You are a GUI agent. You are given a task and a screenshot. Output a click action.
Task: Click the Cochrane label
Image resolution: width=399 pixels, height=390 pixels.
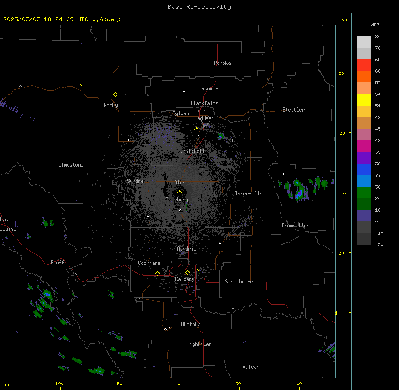pos(149,263)
